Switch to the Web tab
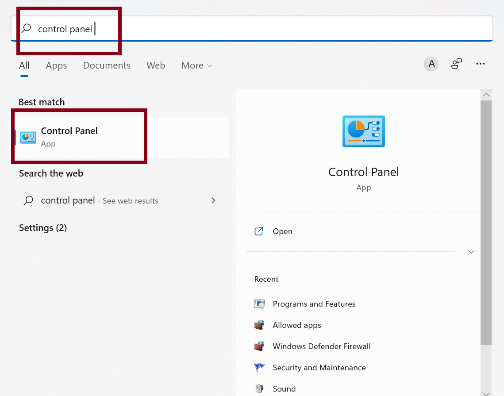Viewport: 504px width, 396px height. coord(156,65)
